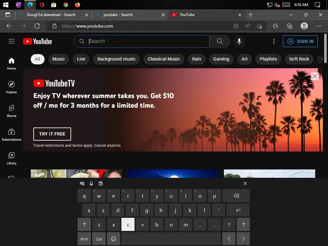Start dictation on touch keyboard
Image resolution: width=328 pixels, height=246 pixels.
91,184
